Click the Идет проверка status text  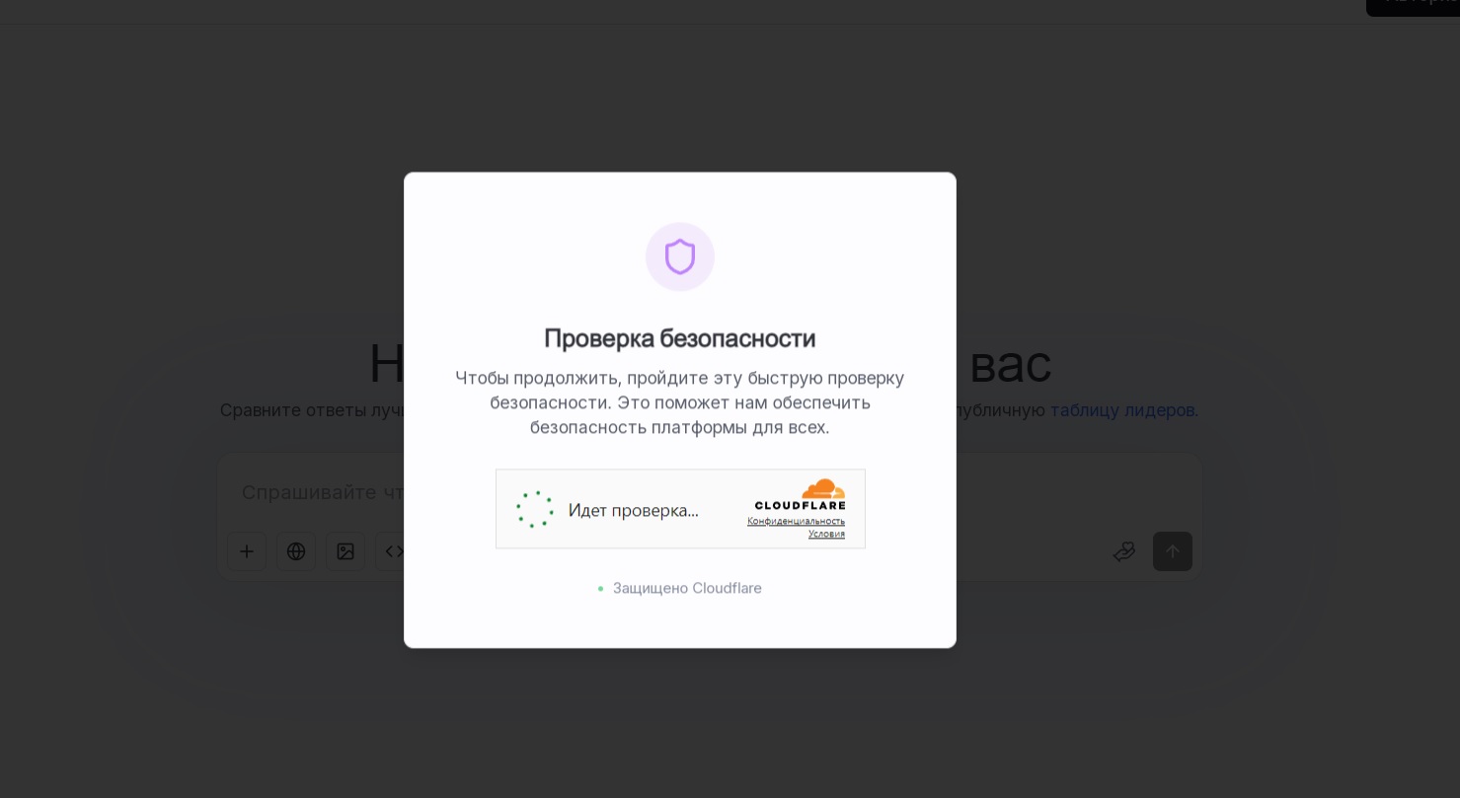tap(633, 510)
